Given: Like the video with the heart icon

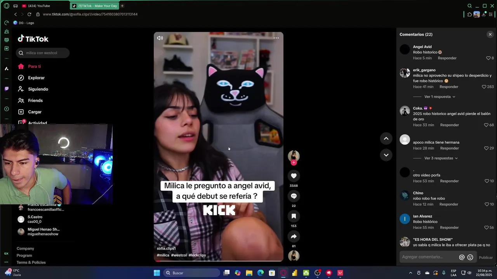Looking at the screenshot, I should click(294, 176).
